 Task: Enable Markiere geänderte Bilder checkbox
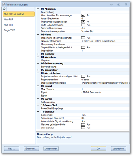tap(83, 124)
